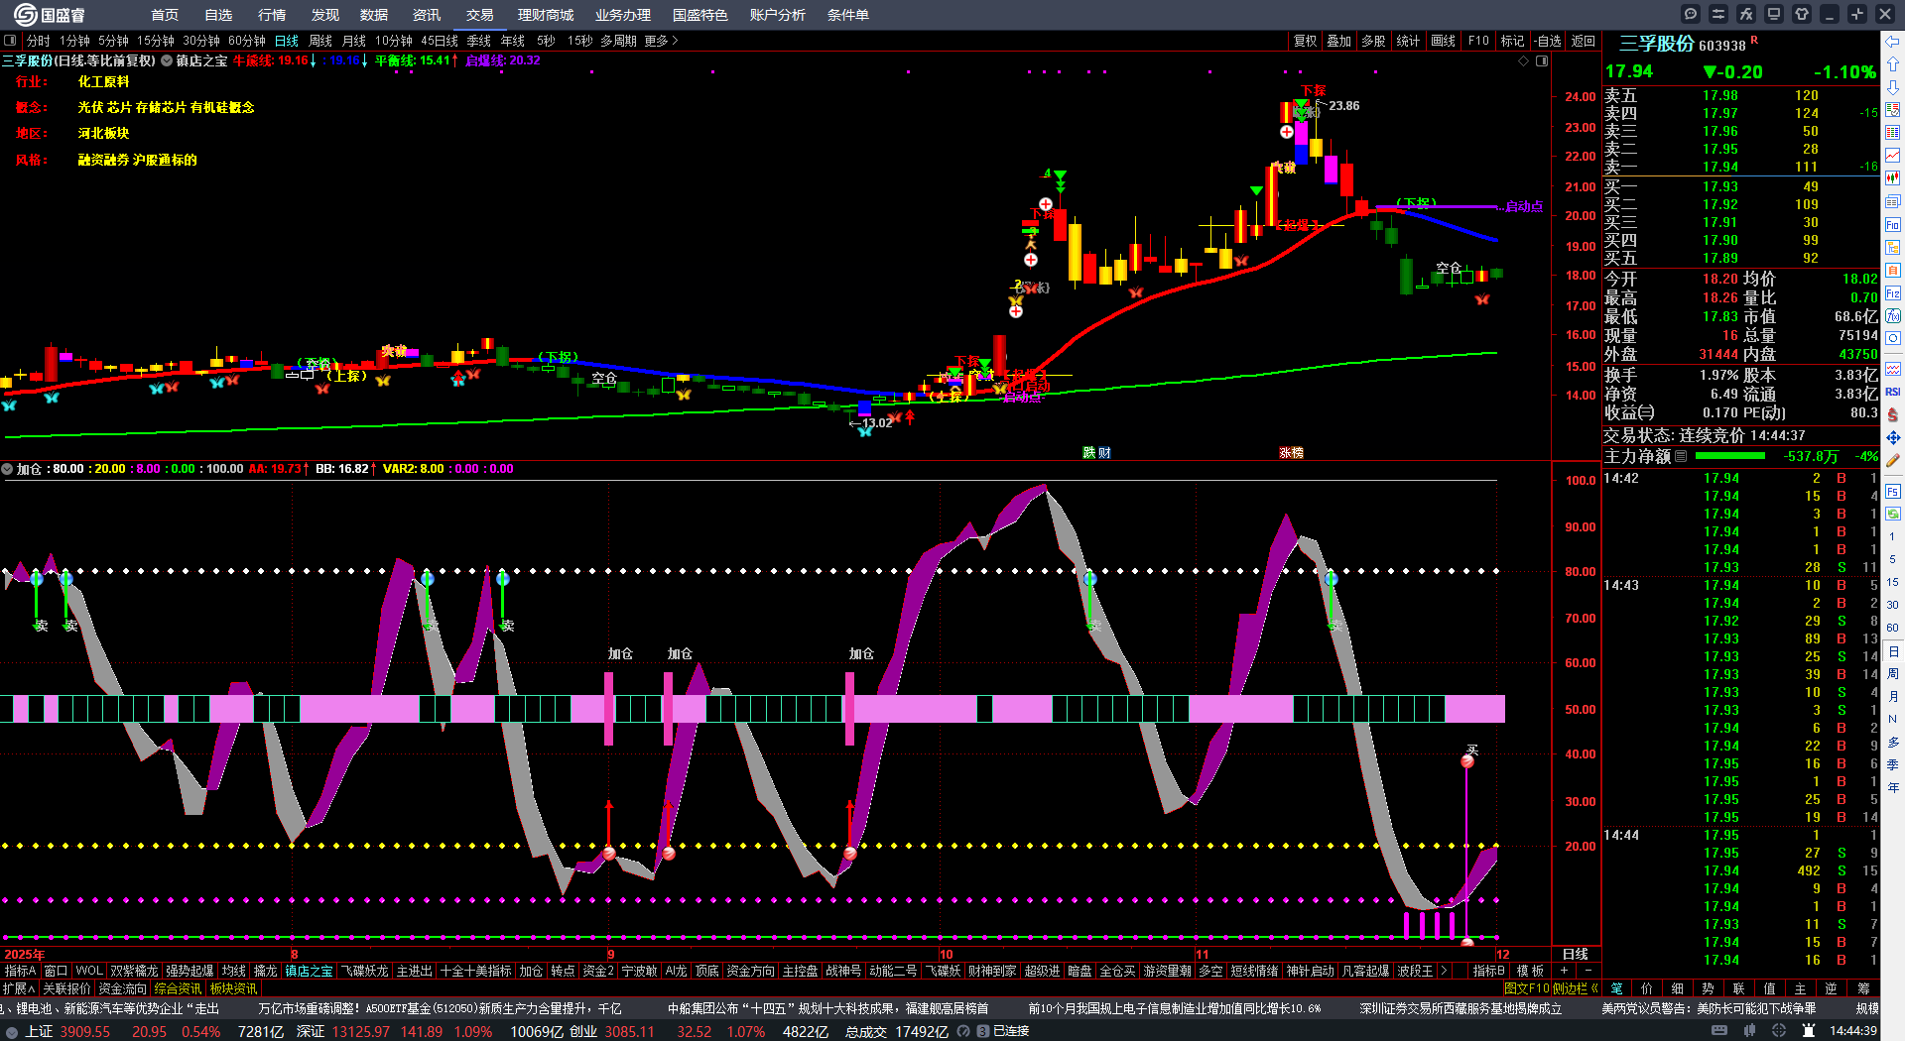Click the keyboard icon in status bar
The width and height of the screenshot is (1905, 1041).
coord(1719,1031)
